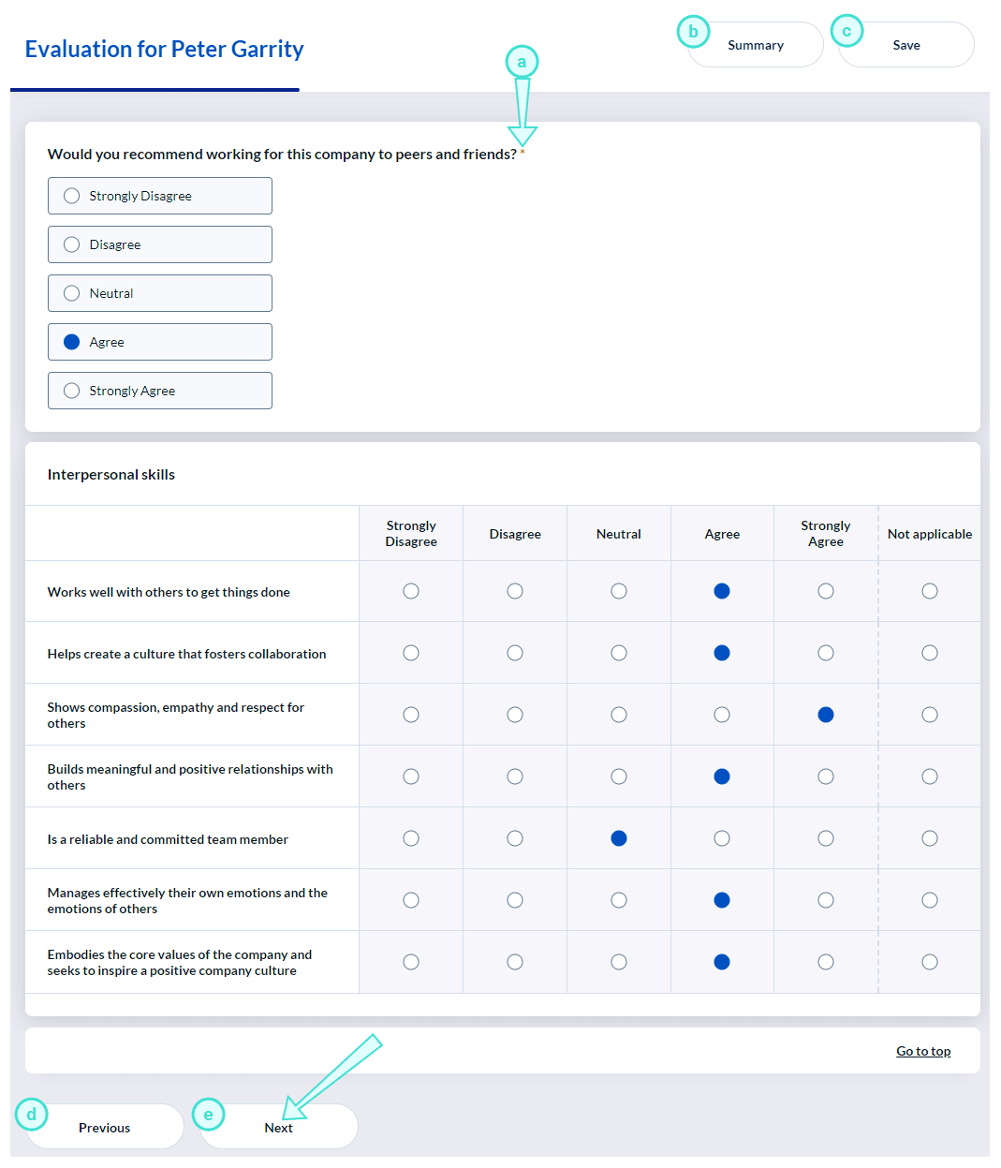Set 'Helps create a culture' to Neutral
This screenshot has height=1168, width=1001.
[618, 653]
